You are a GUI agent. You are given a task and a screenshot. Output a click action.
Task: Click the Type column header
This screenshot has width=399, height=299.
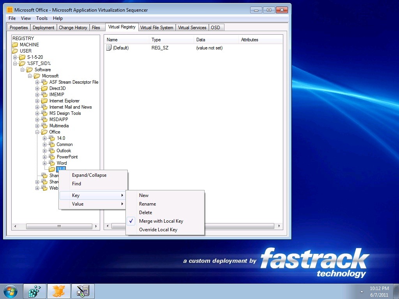pyautogui.click(x=172, y=40)
